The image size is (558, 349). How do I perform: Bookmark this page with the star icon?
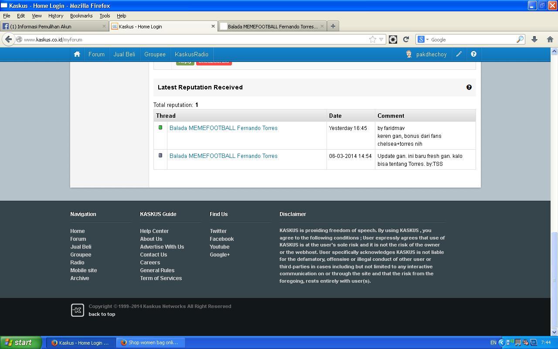click(373, 39)
